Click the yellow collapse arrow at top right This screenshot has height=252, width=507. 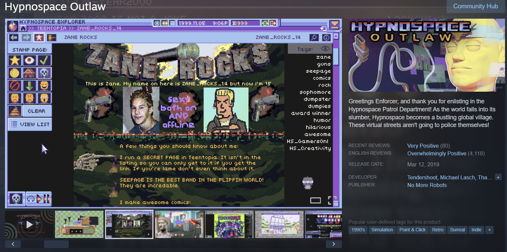pyautogui.click(x=334, y=25)
